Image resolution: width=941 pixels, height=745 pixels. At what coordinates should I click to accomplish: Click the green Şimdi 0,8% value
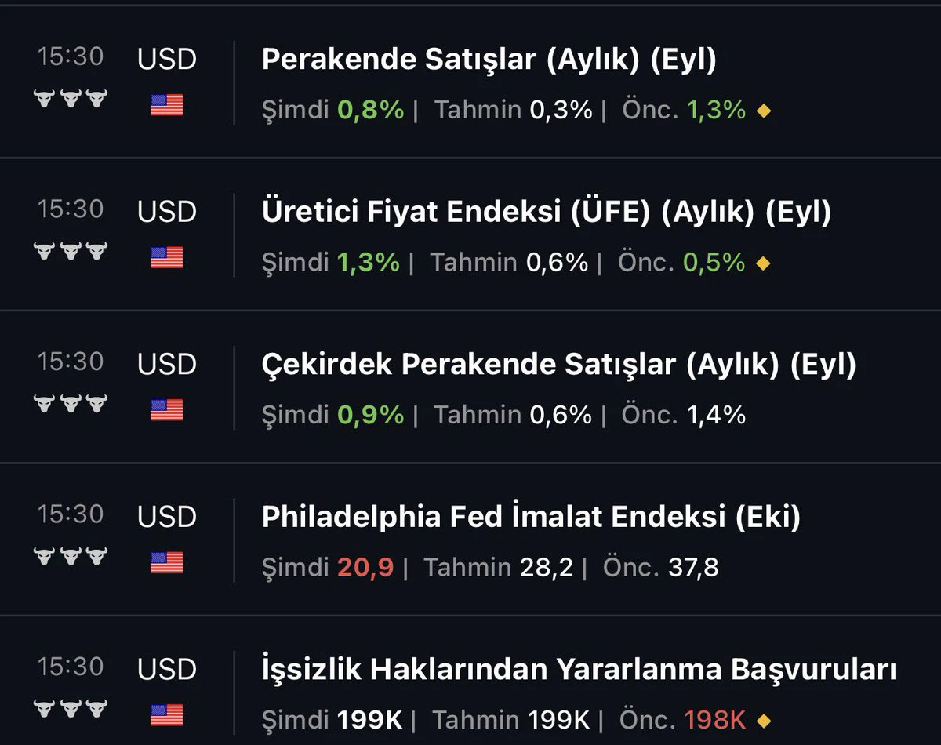[371, 110]
